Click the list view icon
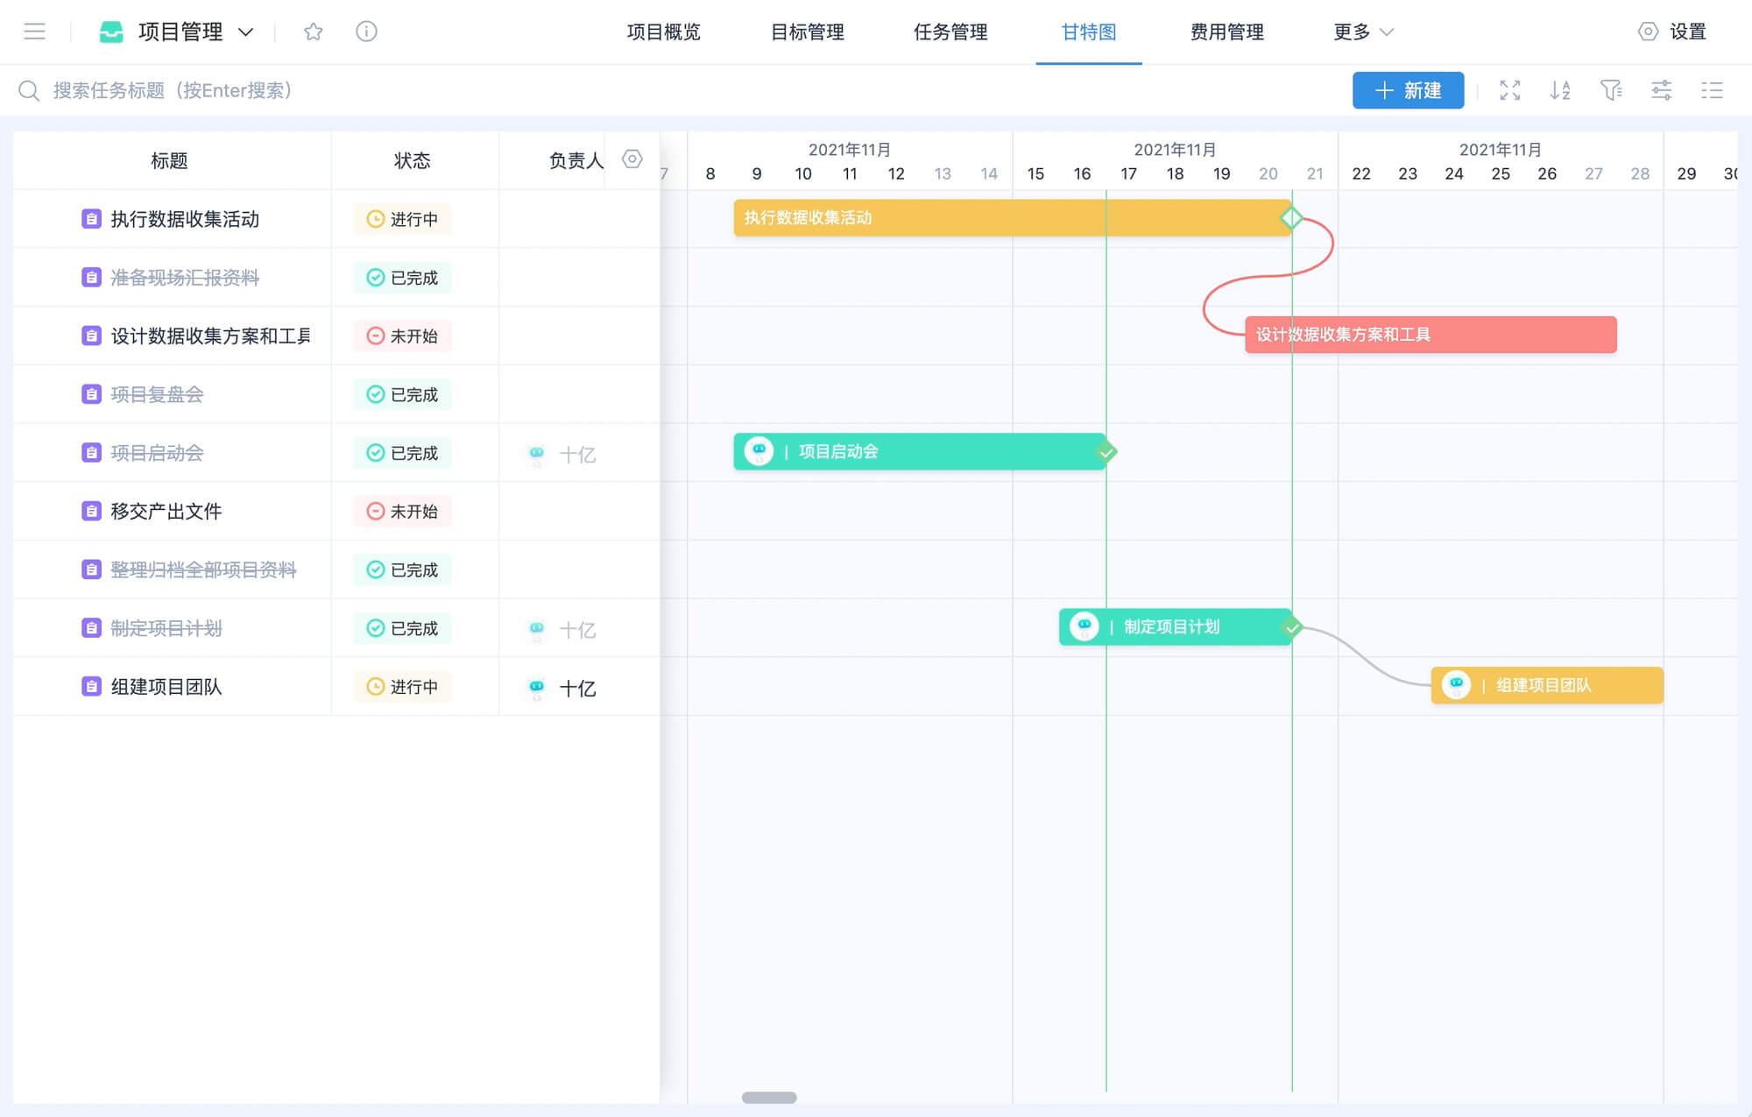The height and width of the screenshot is (1117, 1752). point(1712,90)
